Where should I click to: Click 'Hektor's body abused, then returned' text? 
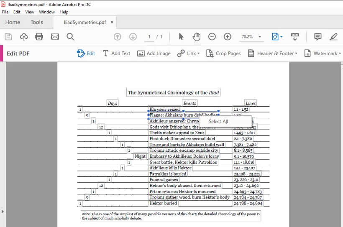click(185, 186)
